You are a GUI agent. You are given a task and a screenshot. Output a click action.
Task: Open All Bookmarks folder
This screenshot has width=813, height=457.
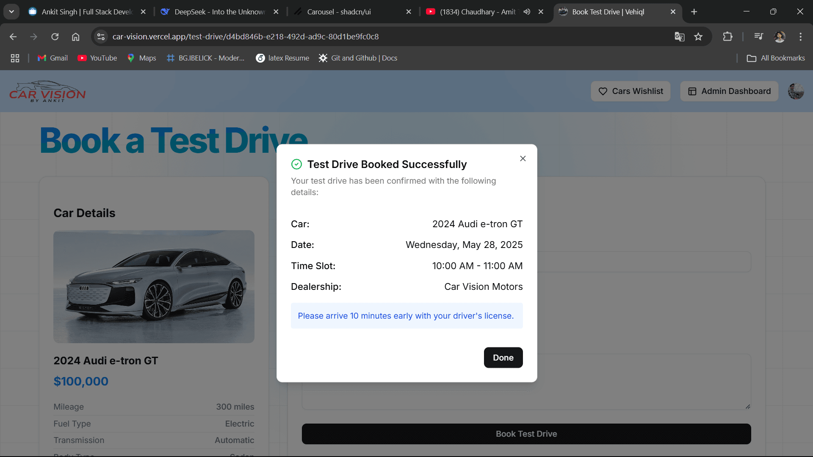(x=776, y=58)
